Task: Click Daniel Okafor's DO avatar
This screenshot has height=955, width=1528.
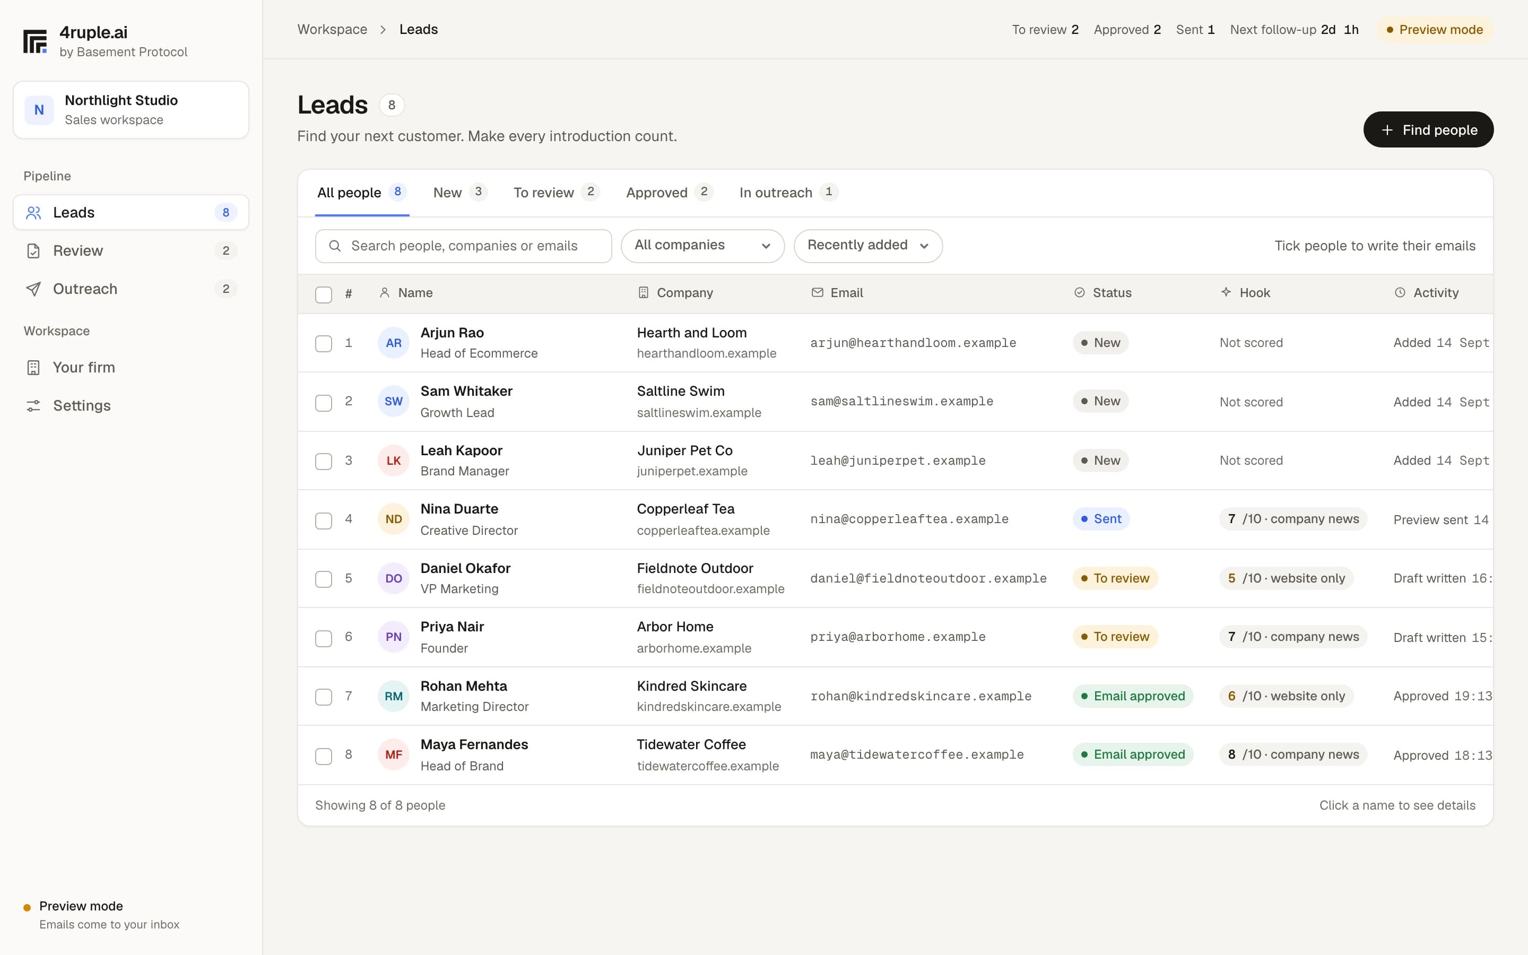Action: coord(393,578)
